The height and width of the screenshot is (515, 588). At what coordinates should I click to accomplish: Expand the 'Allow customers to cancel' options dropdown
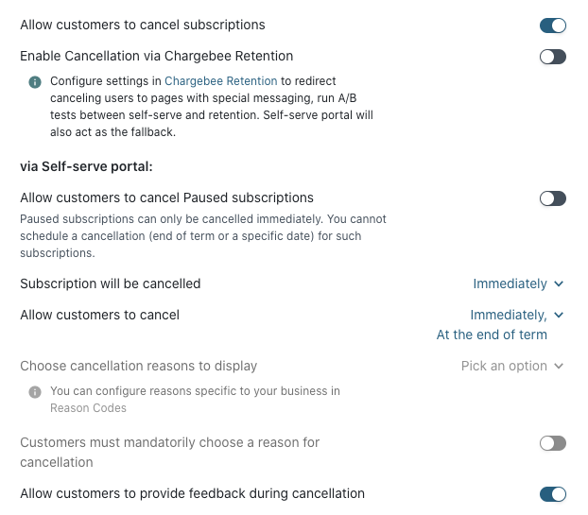(517, 315)
